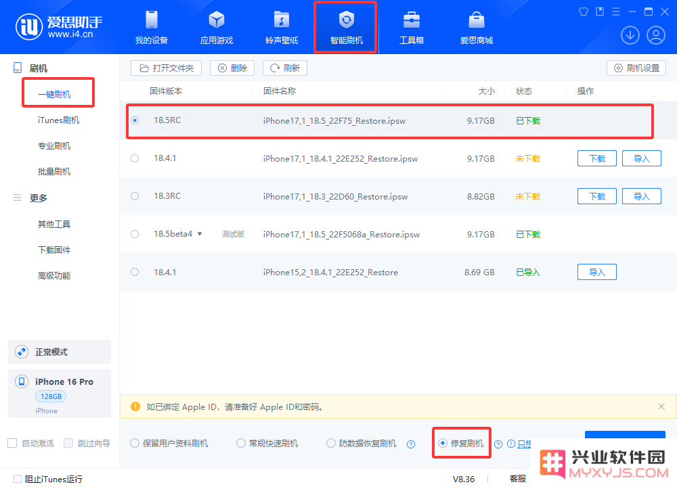The height and width of the screenshot is (489, 677).
Task: Enable 阻止iTunes运行 checkbox
Action: click(x=18, y=479)
